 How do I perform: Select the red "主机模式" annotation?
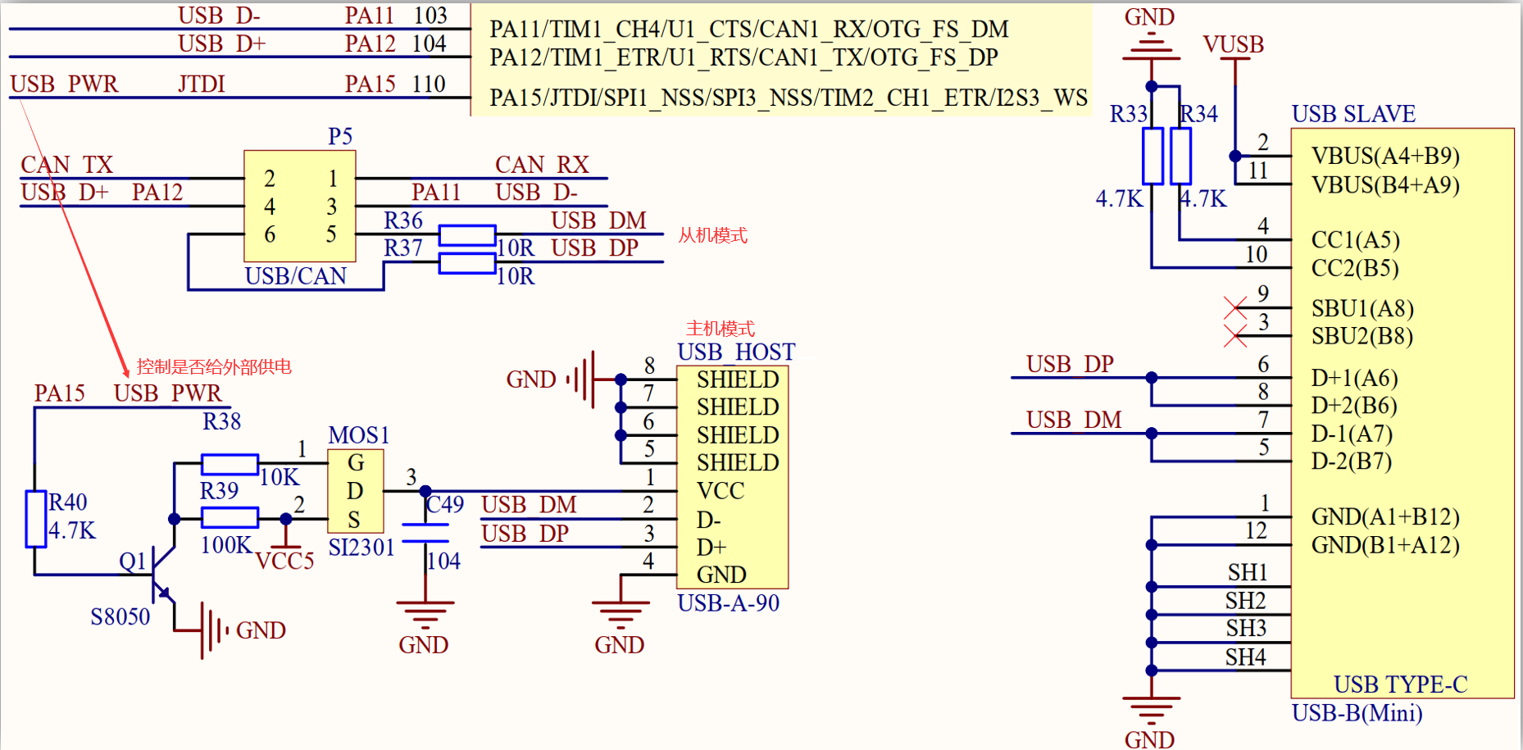[x=720, y=329]
